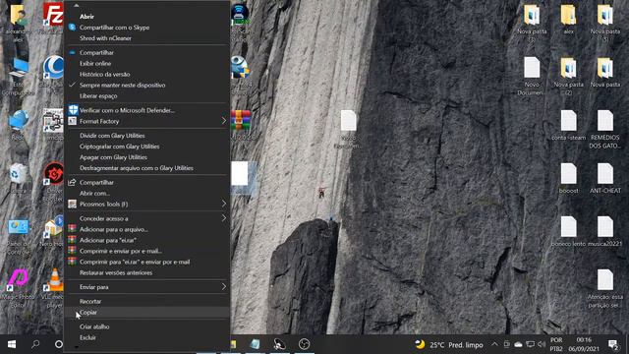Select the Magic Photo Editor desktop icon
Image resolution: width=629 pixels, height=354 pixels.
click(18, 288)
